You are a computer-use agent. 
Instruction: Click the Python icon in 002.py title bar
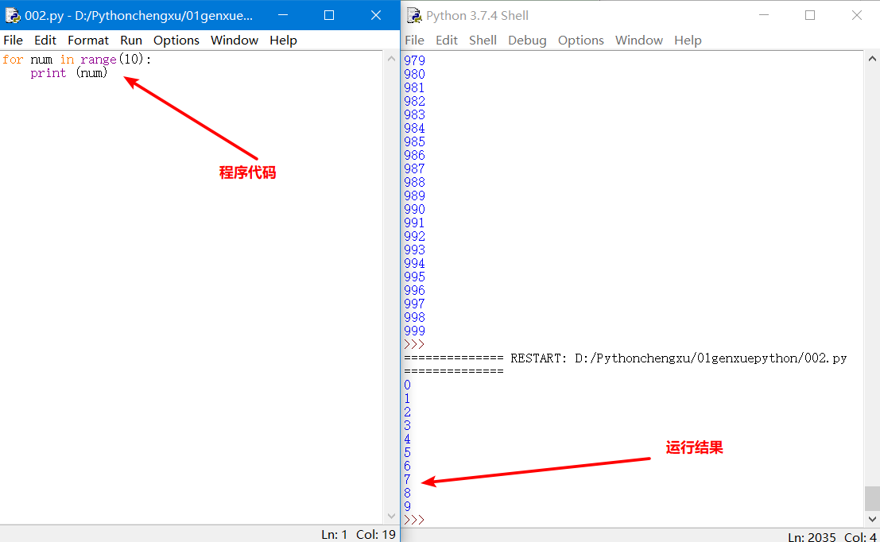(x=13, y=15)
